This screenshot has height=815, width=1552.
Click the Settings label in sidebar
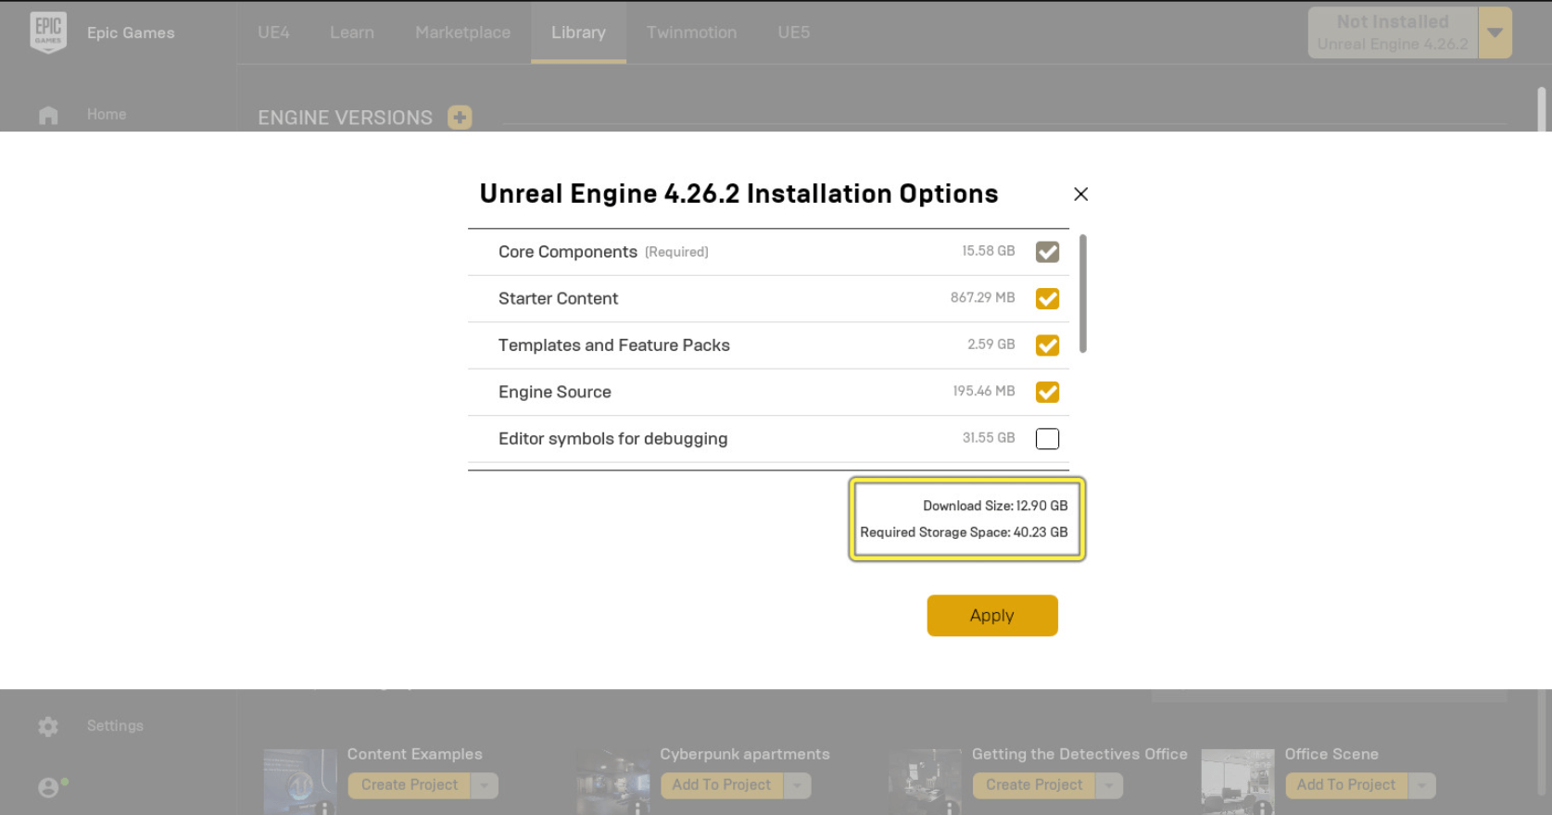click(x=115, y=726)
